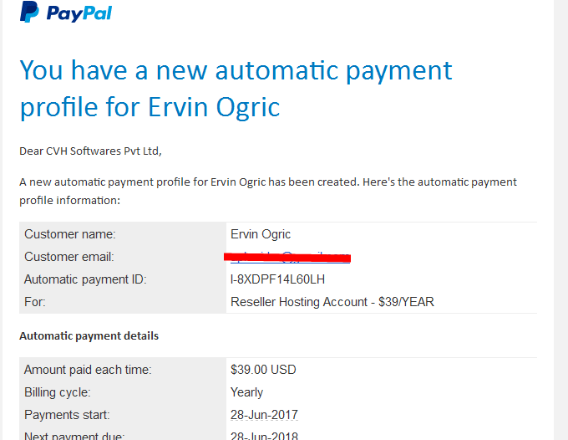
Task: Click the 'Customer email:' label
Action: [69, 257]
